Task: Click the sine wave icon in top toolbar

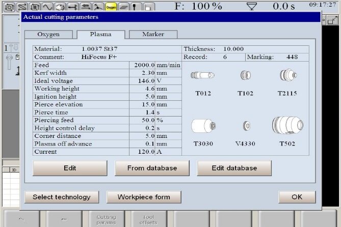Action: click(47, 7)
